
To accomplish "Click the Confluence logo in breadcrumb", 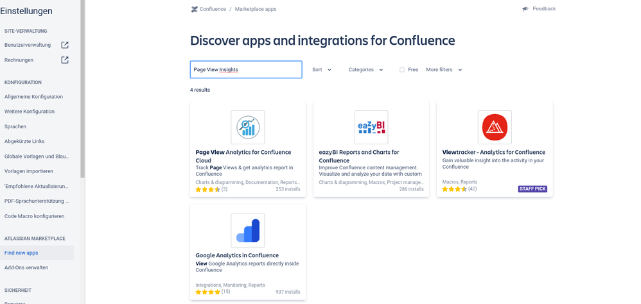I will 194,9.
